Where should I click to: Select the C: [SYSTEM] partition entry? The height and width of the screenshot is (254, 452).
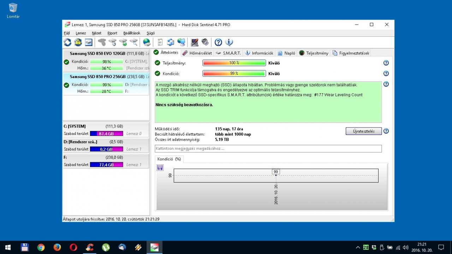pyautogui.click(x=106, y=130)
